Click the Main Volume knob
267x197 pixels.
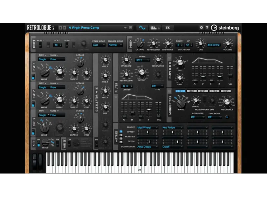point(228,43)
